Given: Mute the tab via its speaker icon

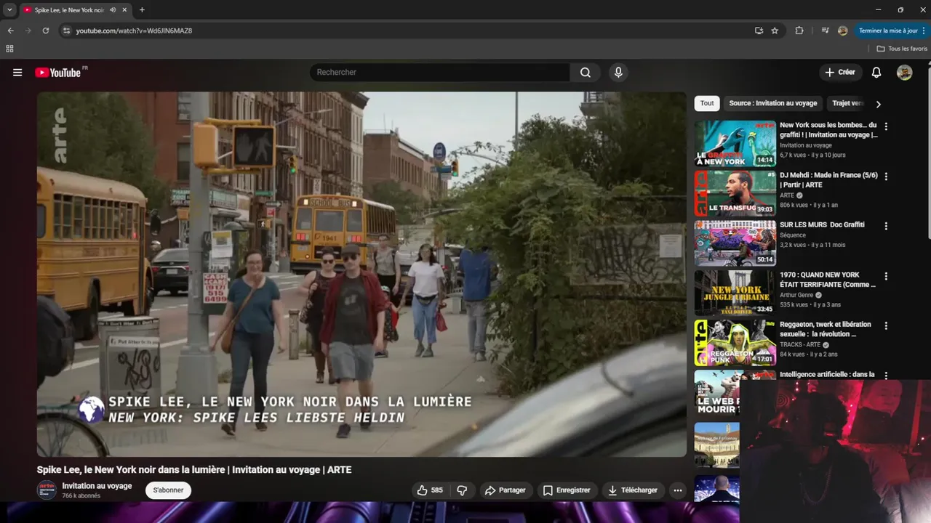Looking at the screenshot, I should [113, 10].
